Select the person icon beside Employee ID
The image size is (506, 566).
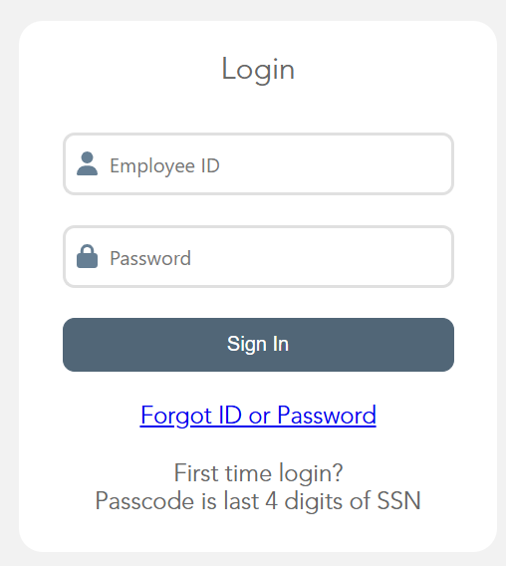point(87,163)
